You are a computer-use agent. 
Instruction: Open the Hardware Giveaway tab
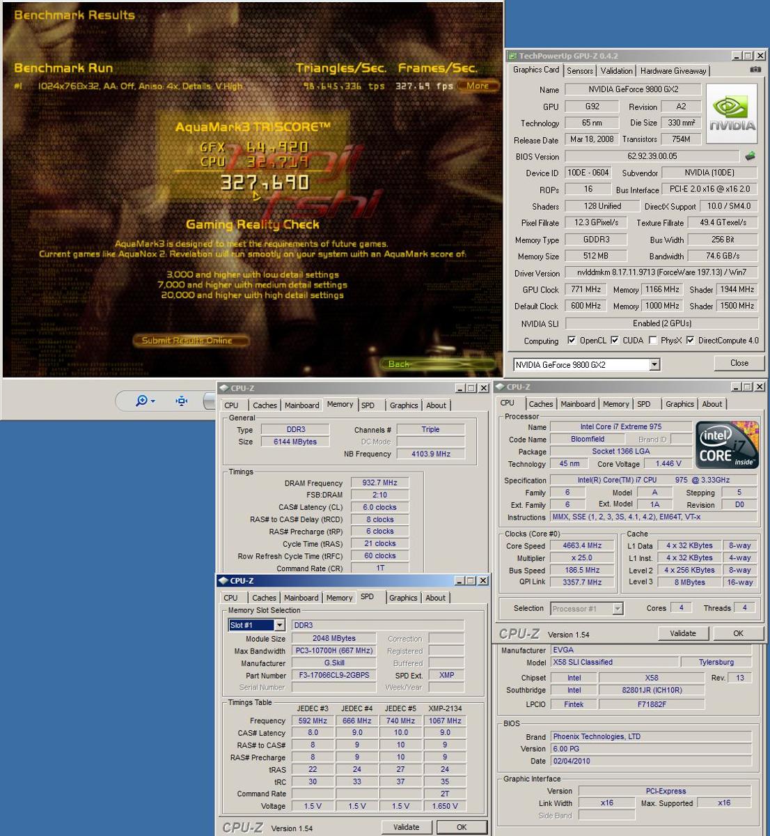673,71
